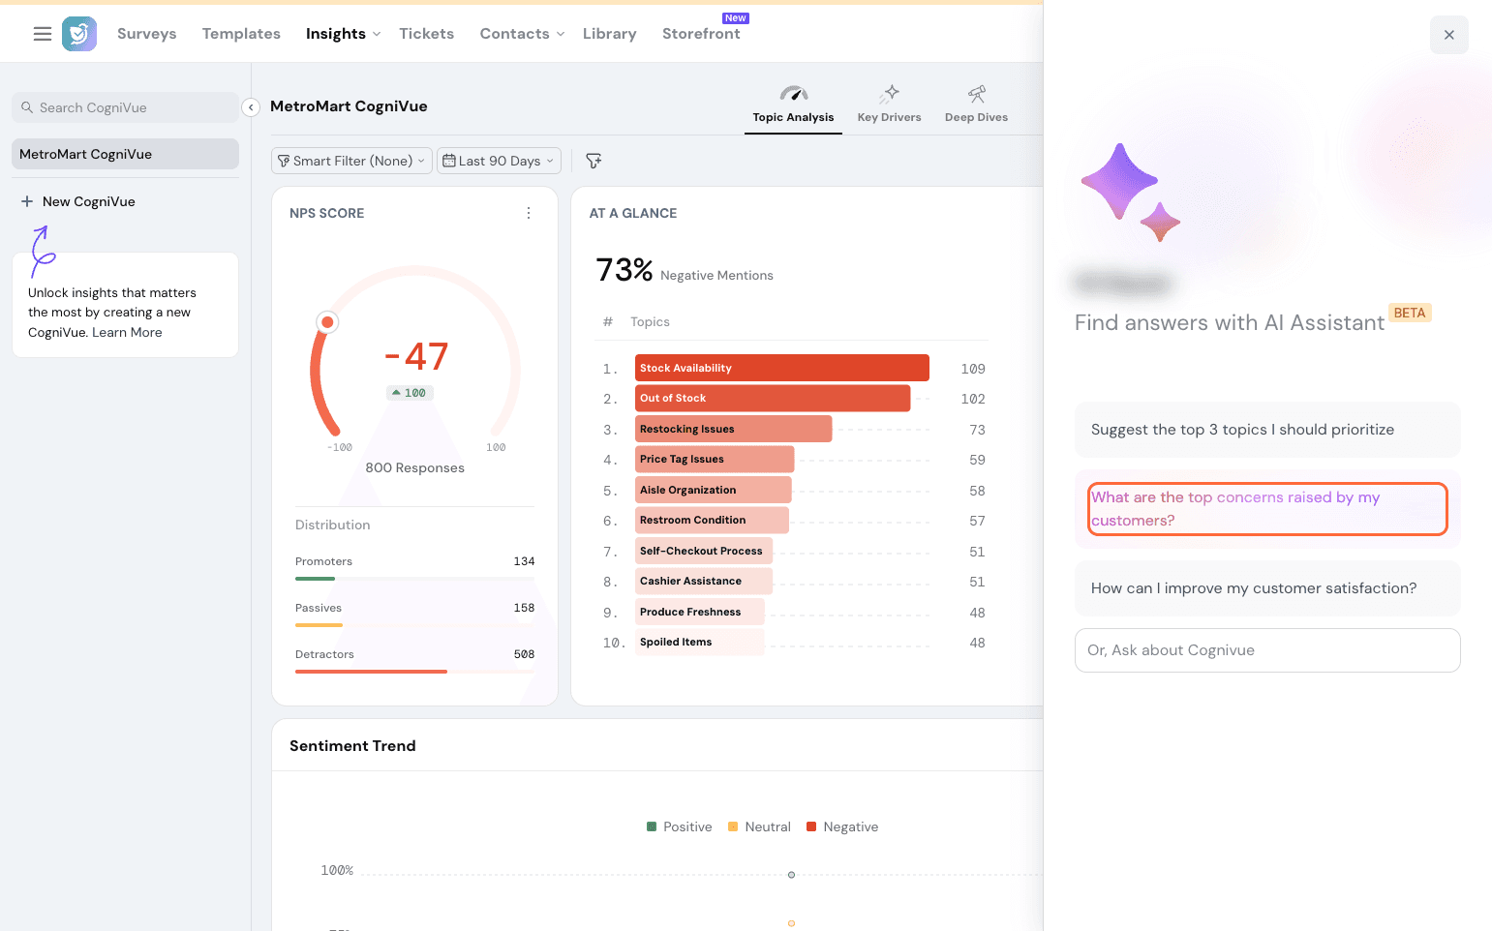Image resolution: width=1492 pixels, height=931 pixels.
Task: Expand the Smart Filter dropdown
Action: (x=351, y=161)
